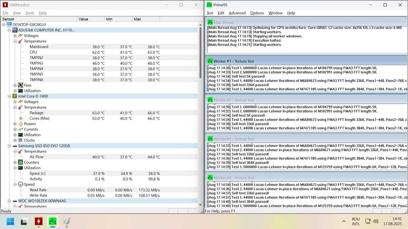This screenshot has height=229, width=408.
Task: Collapse the Samsung SSD 850 EVO node
Action: click(9, 146)
